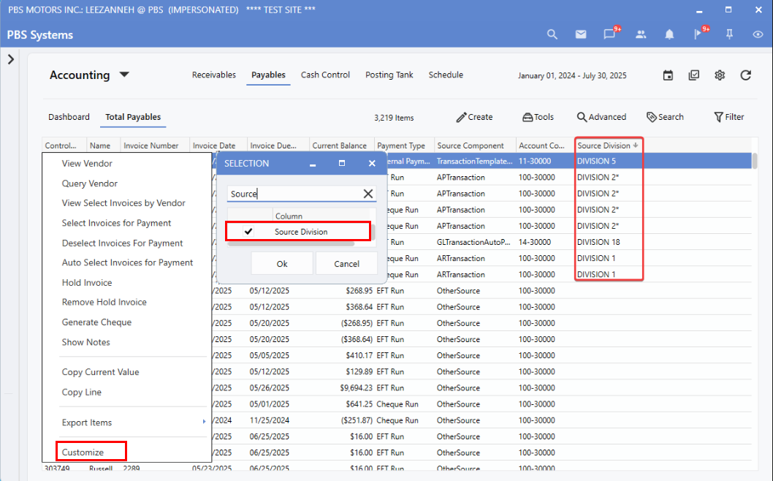This screenshot has height=481, width=773.
Task: Click the notification bell icon
Action: pyautogui.click(x=669, y=34)
